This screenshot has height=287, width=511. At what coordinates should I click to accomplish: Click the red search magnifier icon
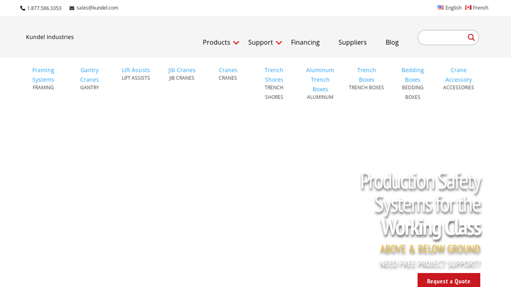471,38
